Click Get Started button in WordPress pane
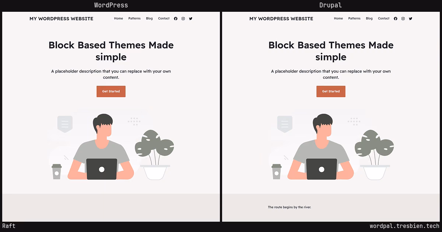 point(111,91)
